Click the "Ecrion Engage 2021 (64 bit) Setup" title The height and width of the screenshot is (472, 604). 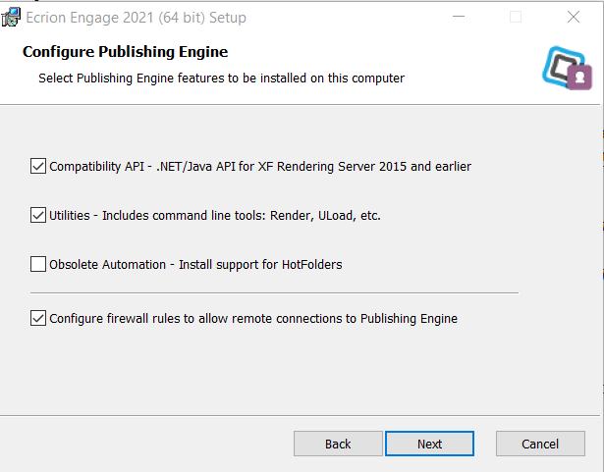click(136, 18)
